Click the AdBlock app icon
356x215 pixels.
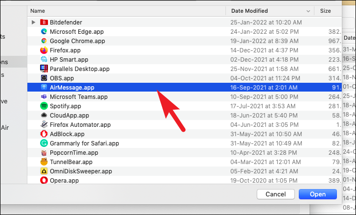tap(44, 134)
